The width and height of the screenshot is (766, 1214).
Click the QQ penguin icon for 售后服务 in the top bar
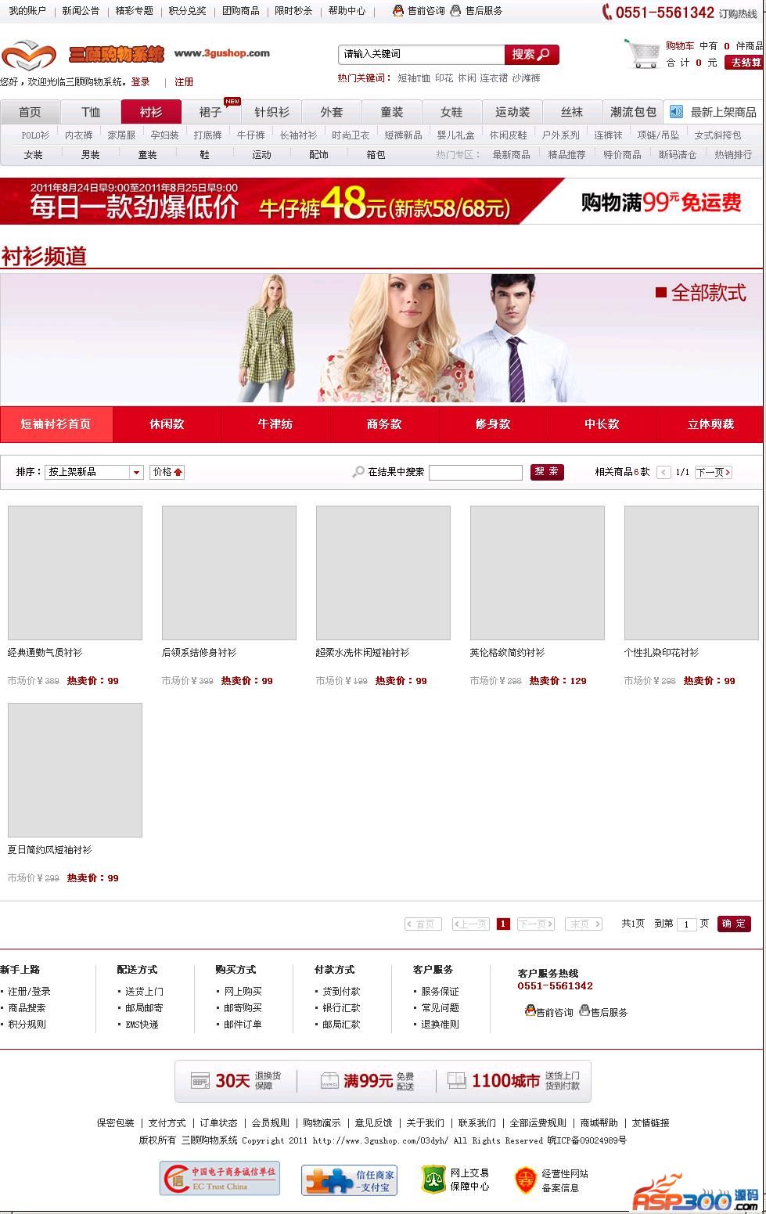[x=457, y=11]
